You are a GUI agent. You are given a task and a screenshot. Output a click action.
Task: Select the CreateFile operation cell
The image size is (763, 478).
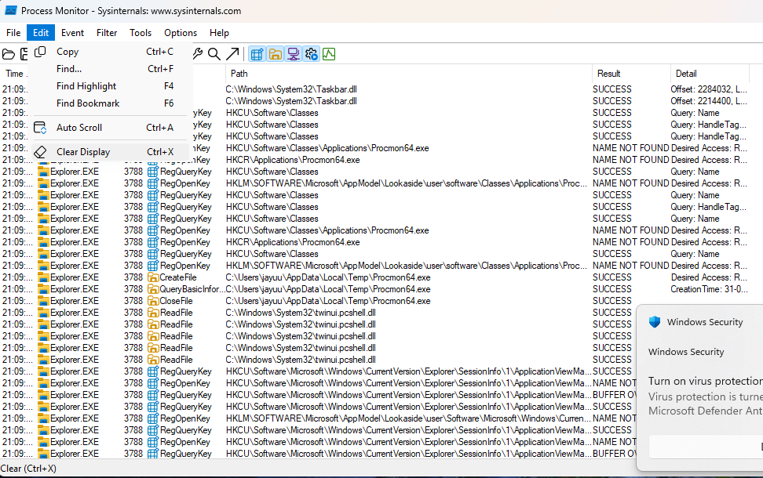click(x=178, y=277)
